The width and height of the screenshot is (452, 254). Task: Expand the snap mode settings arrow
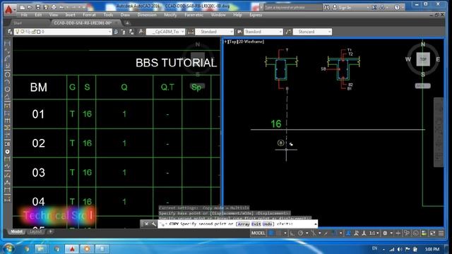tap(285, 234)
